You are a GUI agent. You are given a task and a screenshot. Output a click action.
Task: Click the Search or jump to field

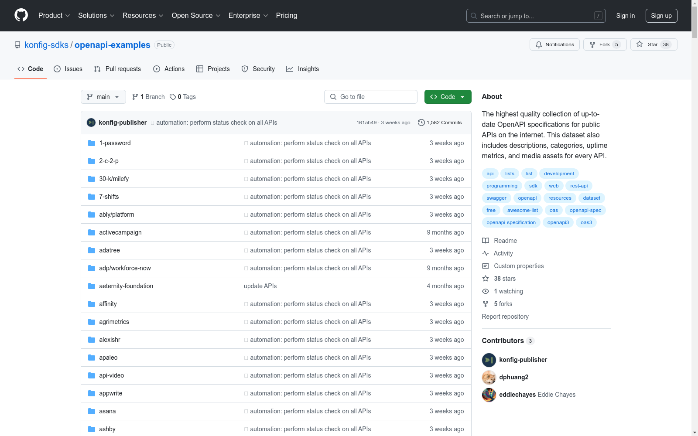536,16
